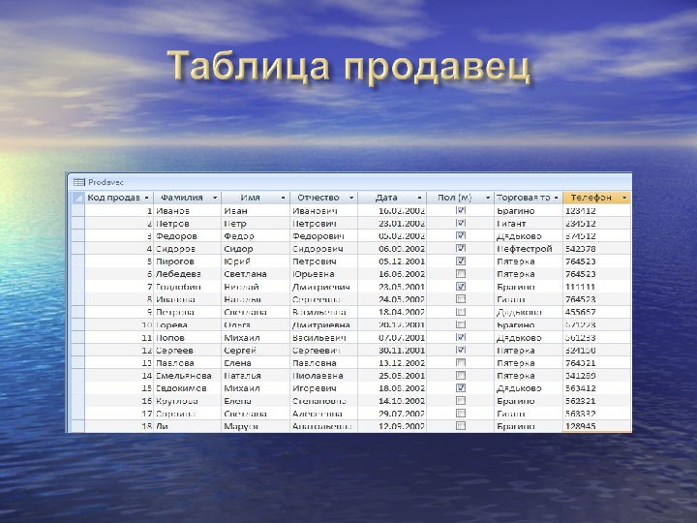
Task: Click the surname cell Лебедева
Action: click(187, 273)
